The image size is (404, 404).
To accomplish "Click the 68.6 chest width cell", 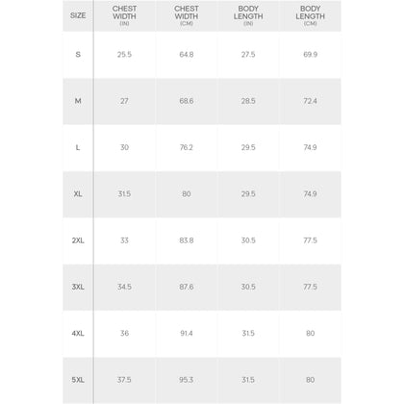I will click(187, 101).
